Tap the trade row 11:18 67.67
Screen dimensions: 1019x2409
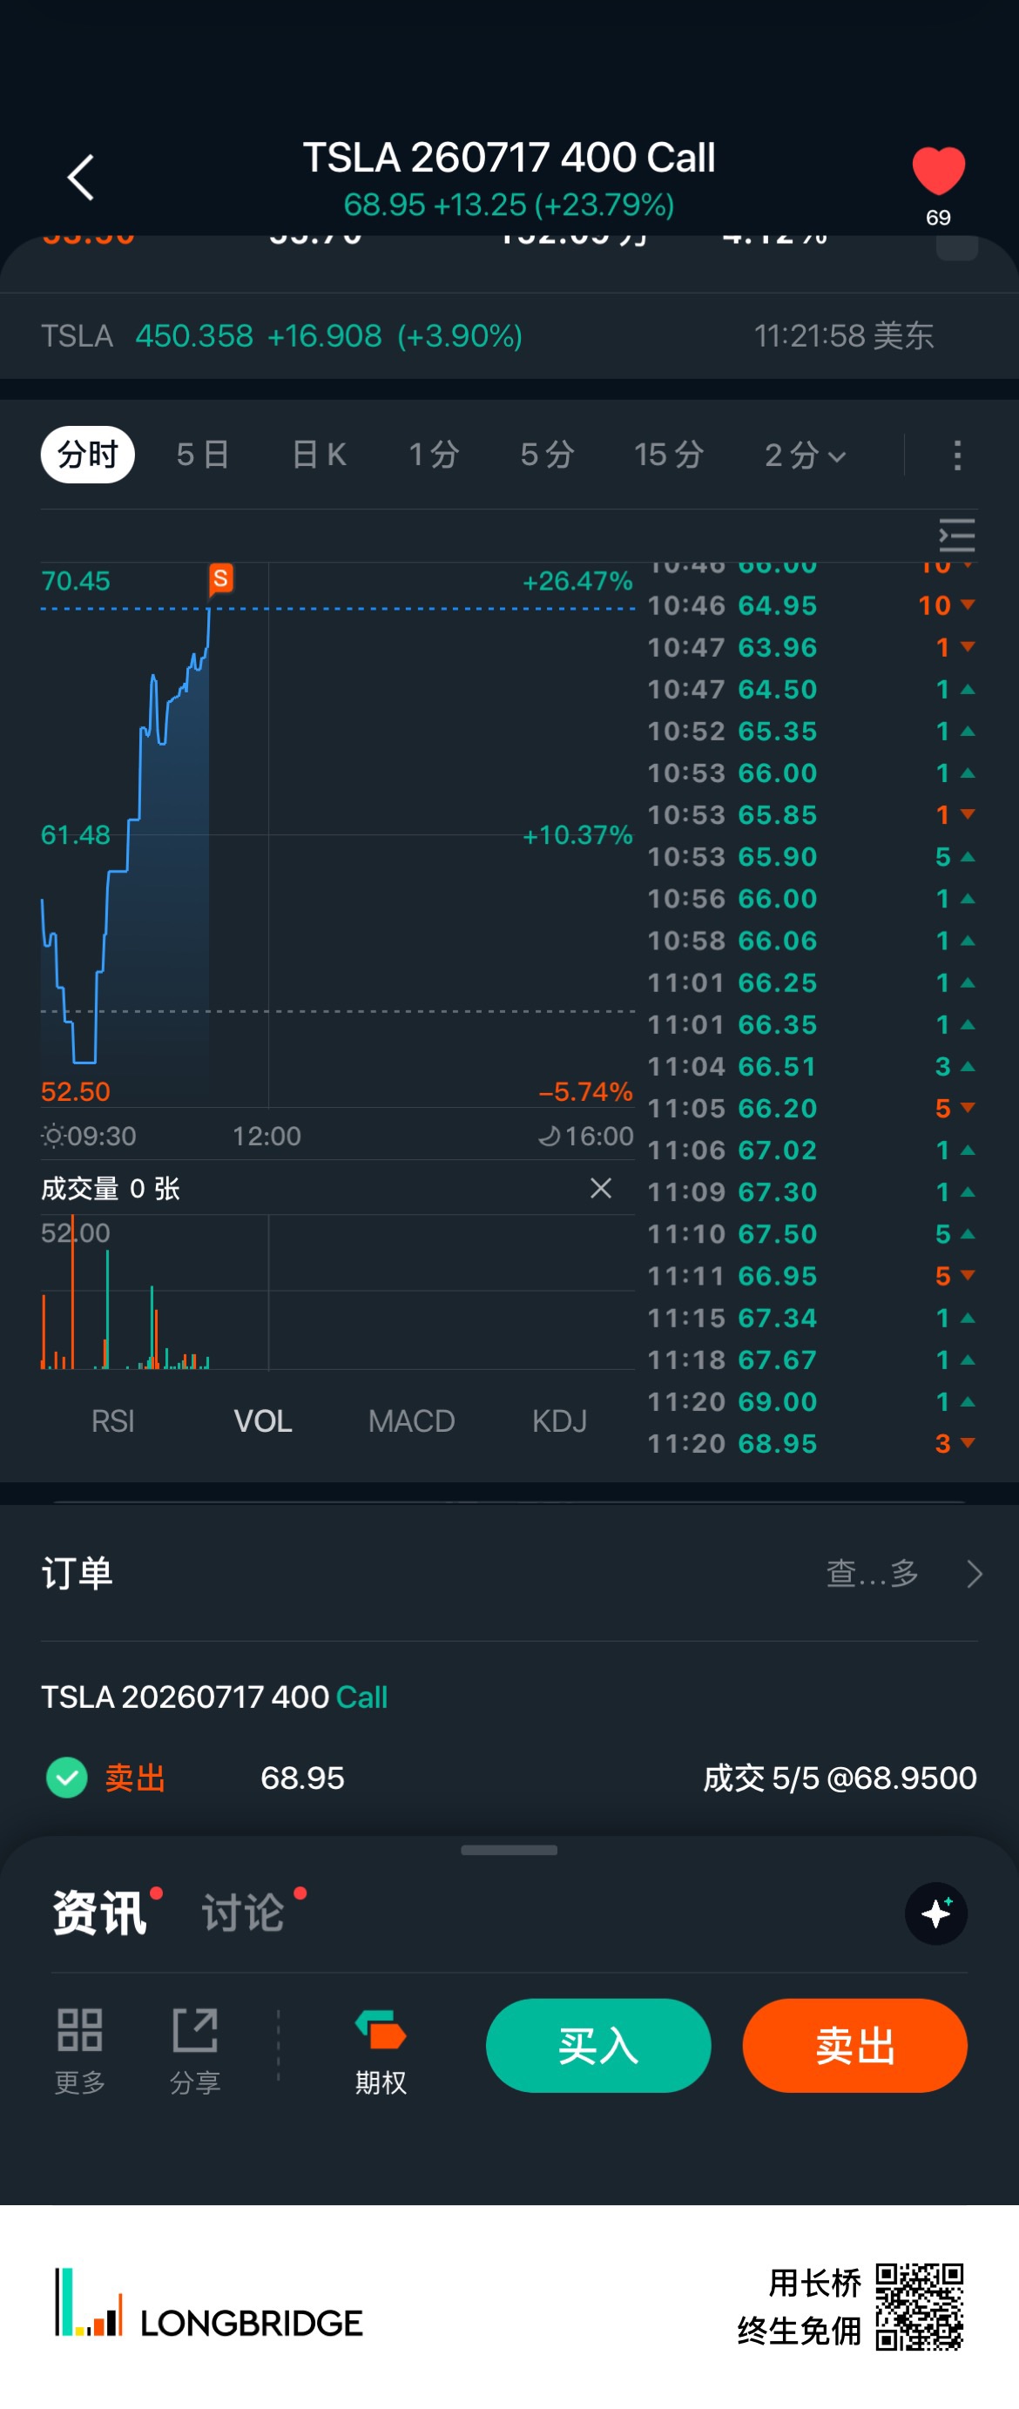812,1359
